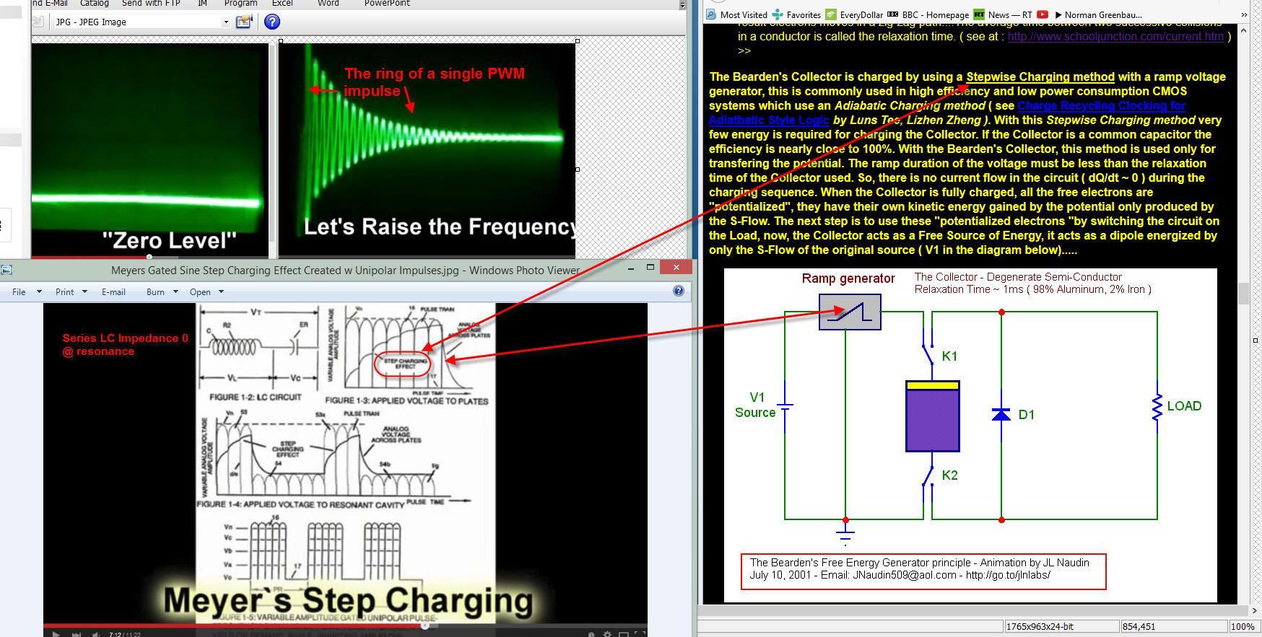
Task: Send the capture to Word
Action: click(x=328, y=3)
